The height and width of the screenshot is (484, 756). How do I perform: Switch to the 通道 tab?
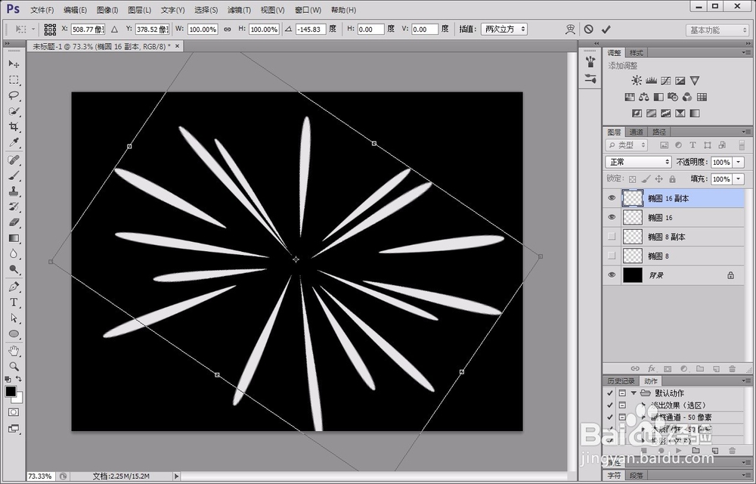[x=637, y=132]
